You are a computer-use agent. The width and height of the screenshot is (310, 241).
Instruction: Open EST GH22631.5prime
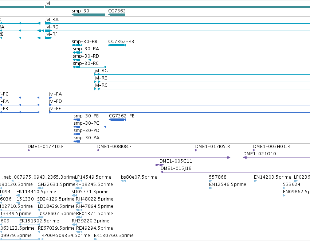click(56, 184)
